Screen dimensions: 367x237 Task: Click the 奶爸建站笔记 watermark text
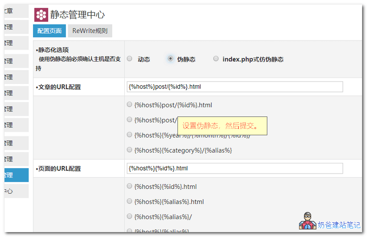click(x=338, y=225)
